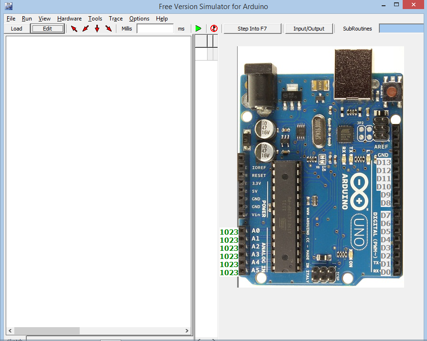Open the Run menu

[x=27, y=19]
